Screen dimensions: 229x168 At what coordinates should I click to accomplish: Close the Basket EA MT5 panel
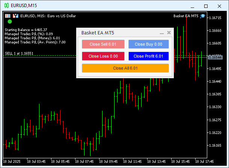click(169, 33)
